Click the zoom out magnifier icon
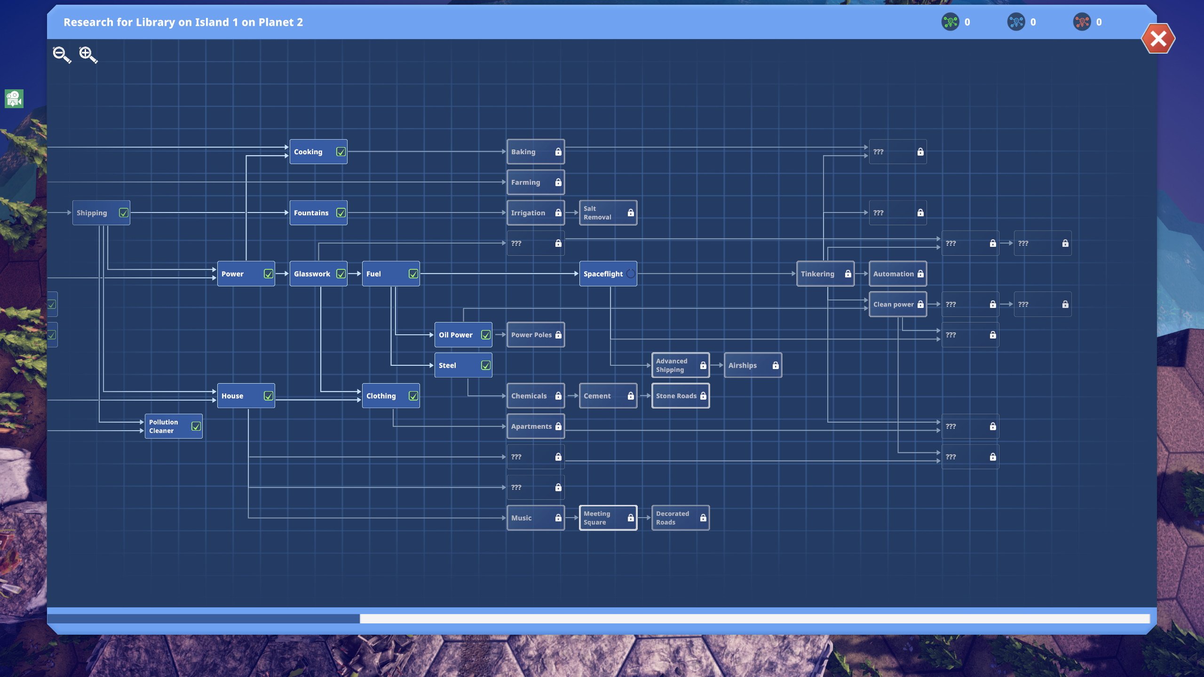The width and height of the screenshot is (1204, 677). click(62, 55)
